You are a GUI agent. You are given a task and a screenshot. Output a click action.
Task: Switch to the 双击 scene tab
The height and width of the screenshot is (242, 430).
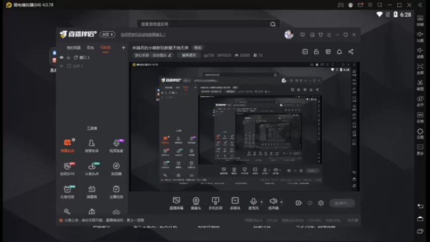(90, 48)
